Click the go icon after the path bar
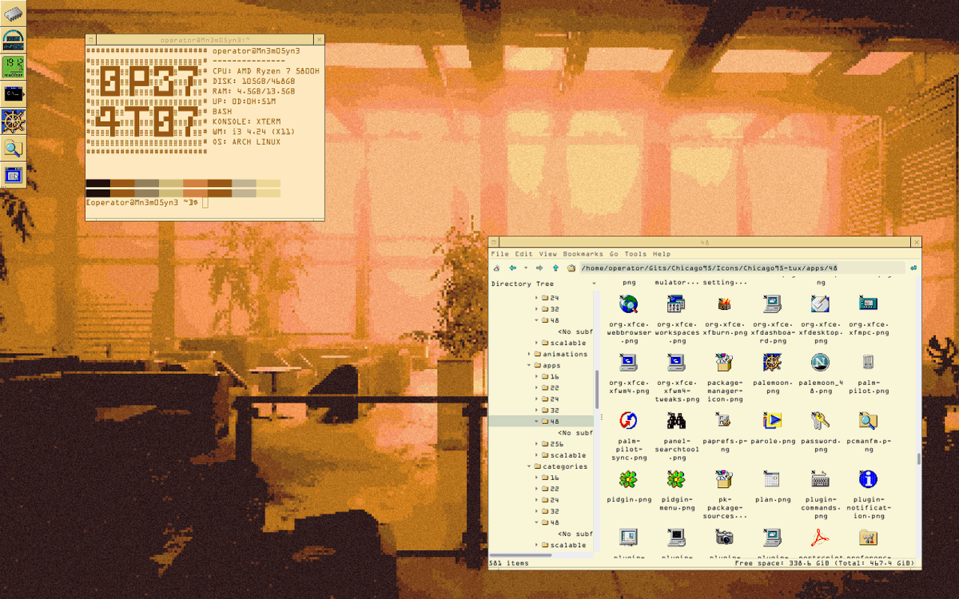Viewport: 959px width, 599px height. click(913, 268)
